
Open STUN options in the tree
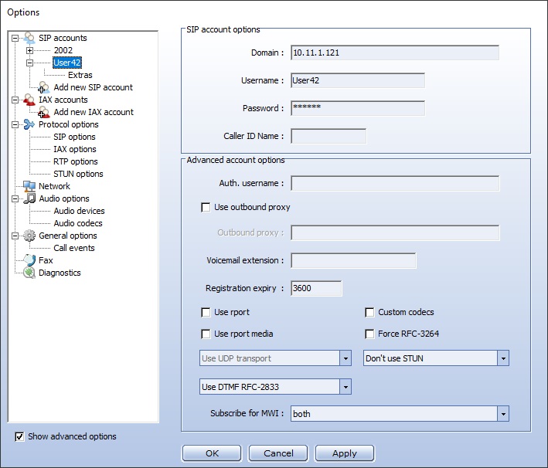pos(78,174)
